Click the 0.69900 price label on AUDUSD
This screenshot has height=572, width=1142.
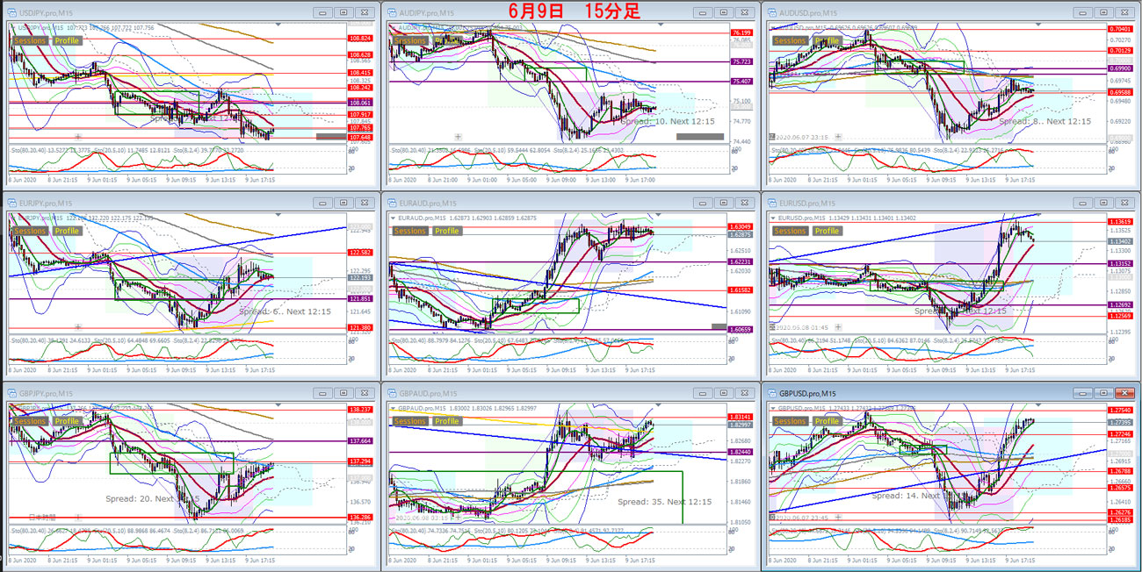click(1119, 68)
